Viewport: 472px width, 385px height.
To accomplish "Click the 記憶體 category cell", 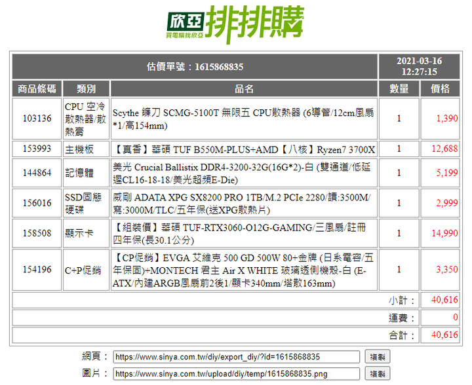I will tap(86, 173).
